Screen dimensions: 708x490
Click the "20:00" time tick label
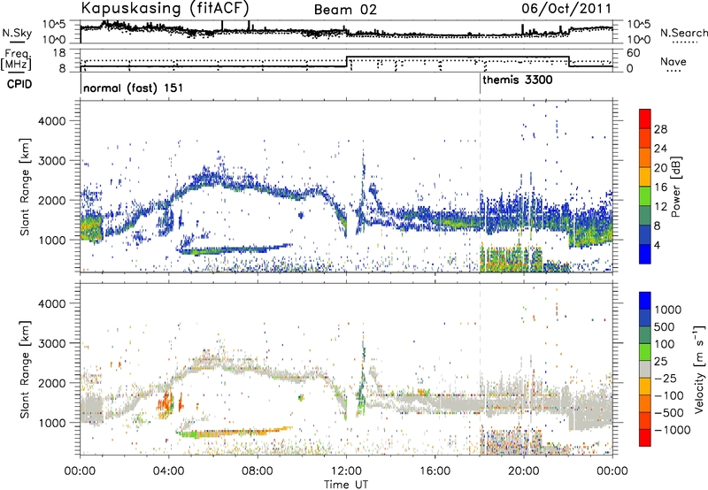(x=524, y=471)
